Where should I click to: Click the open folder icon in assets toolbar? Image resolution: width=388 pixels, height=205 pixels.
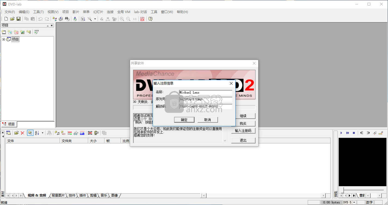[16, 133]
